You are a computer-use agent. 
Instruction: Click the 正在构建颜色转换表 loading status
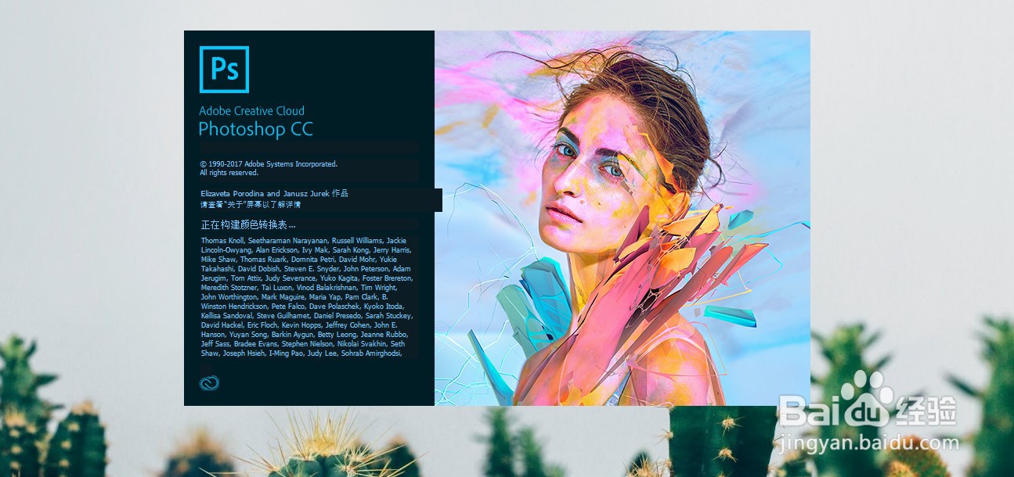click(248, 224)
